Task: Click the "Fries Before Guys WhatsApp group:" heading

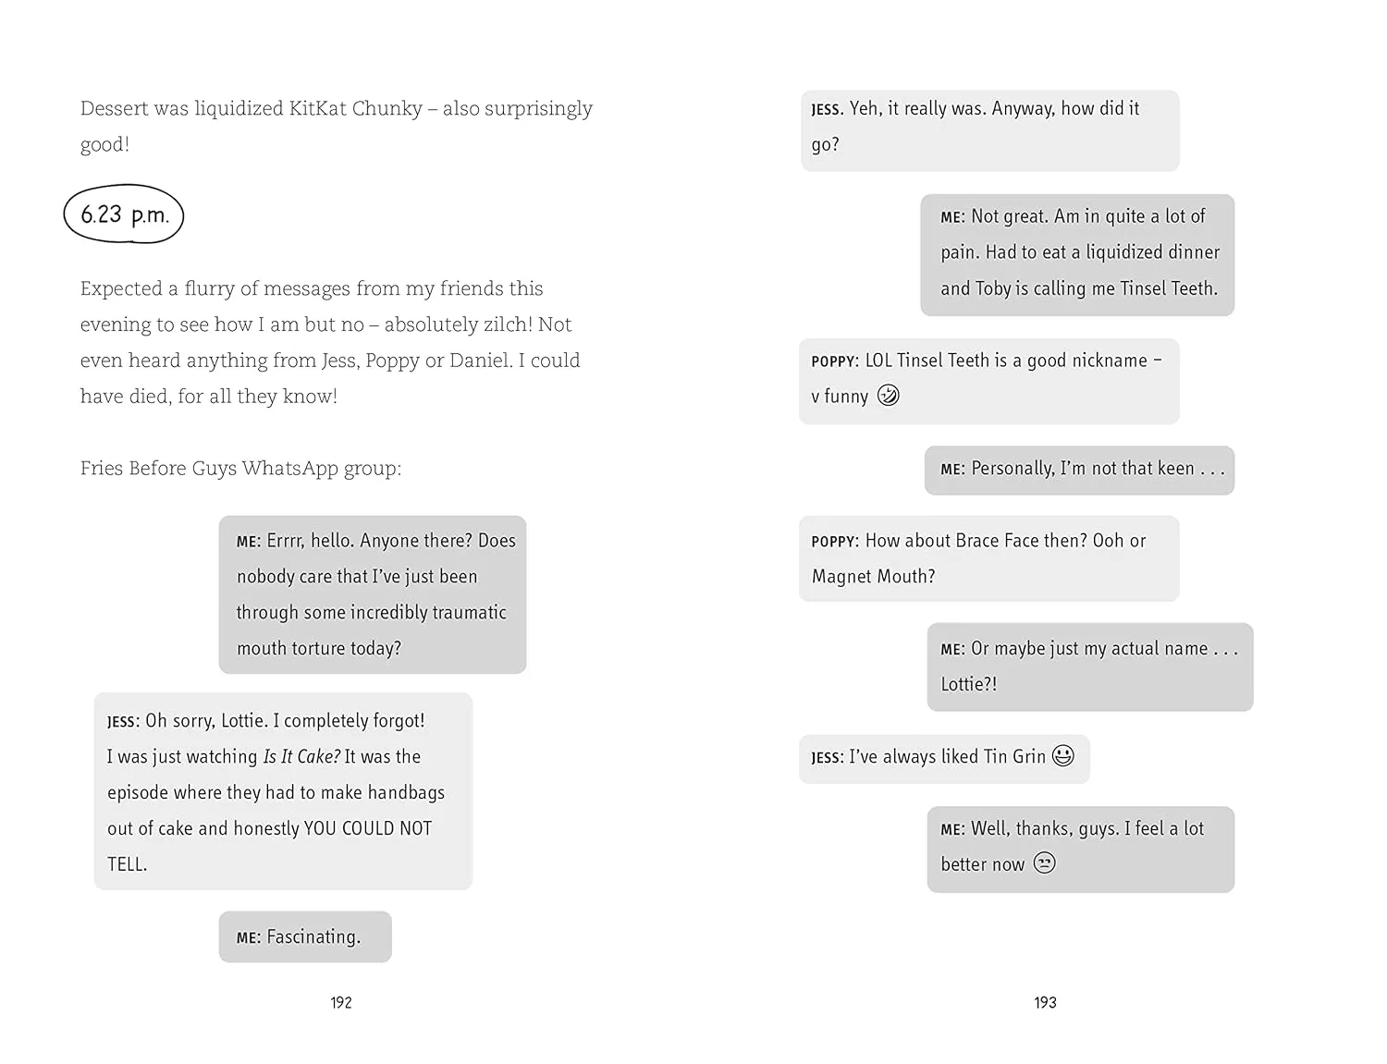Action: pyautogui.click(x=240, y=469)
